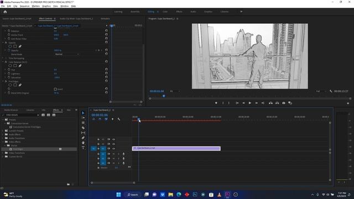Click the Mark In button
This screenshot has height=199, width=354.
click(x=223, y=103)
